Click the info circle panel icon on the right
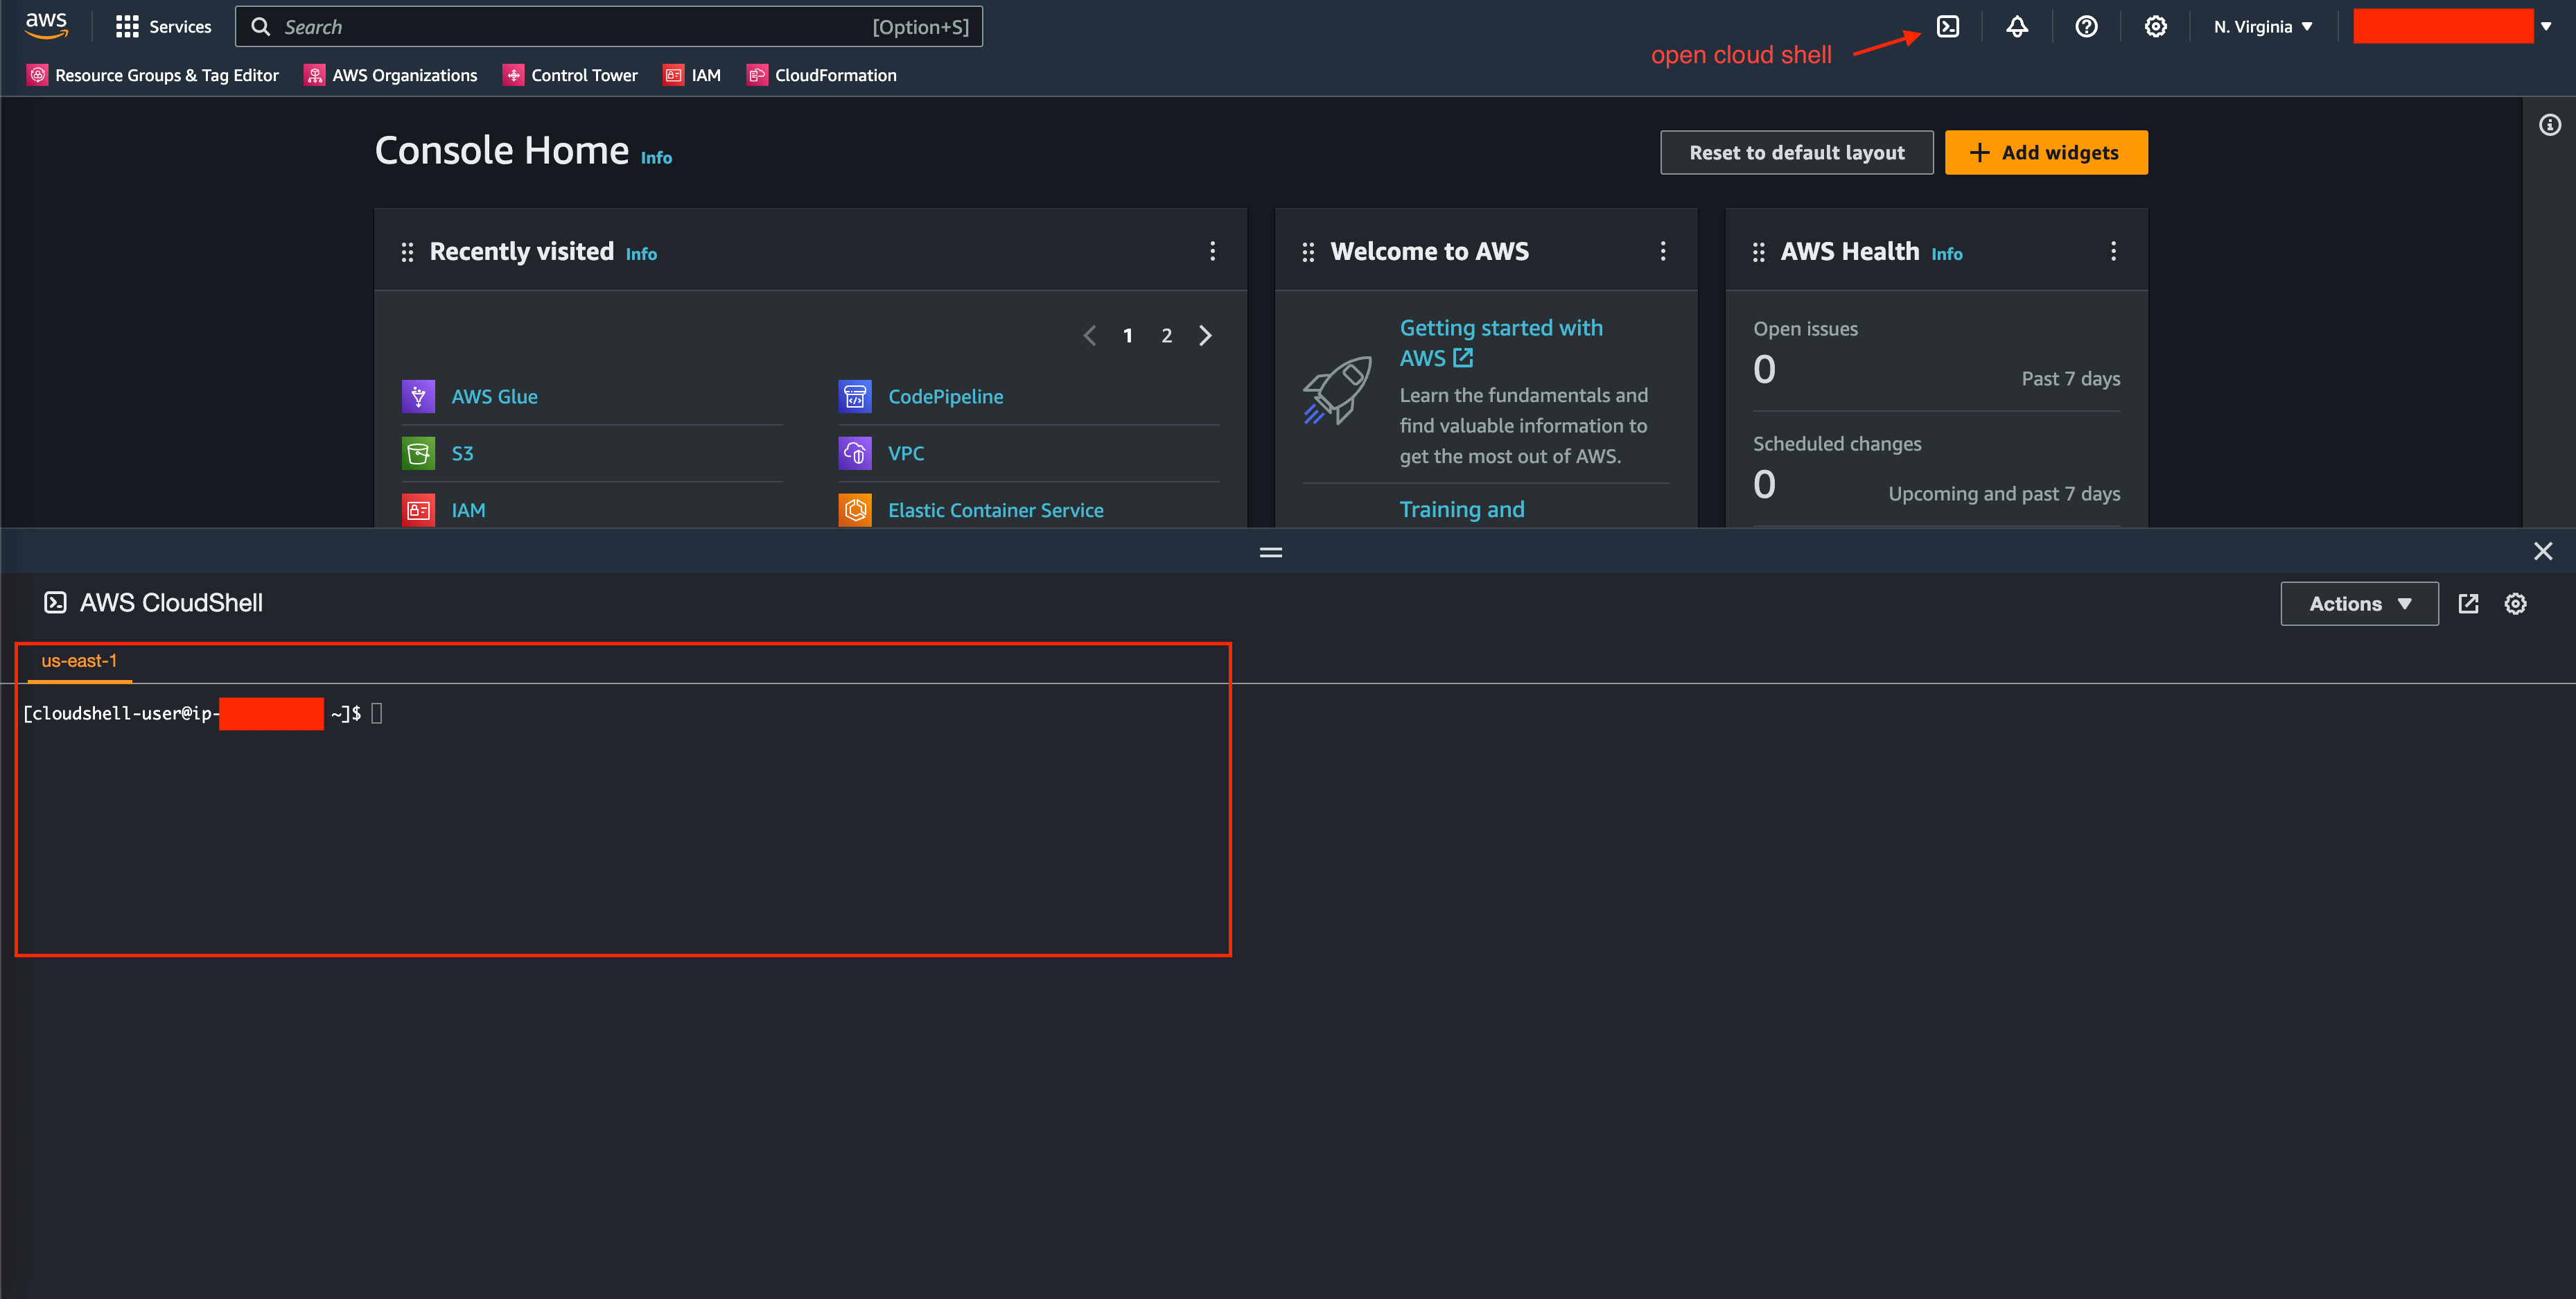The width and height of the screenshot is (2576, 1299). pyautogui.click(x=2550, y=125)
